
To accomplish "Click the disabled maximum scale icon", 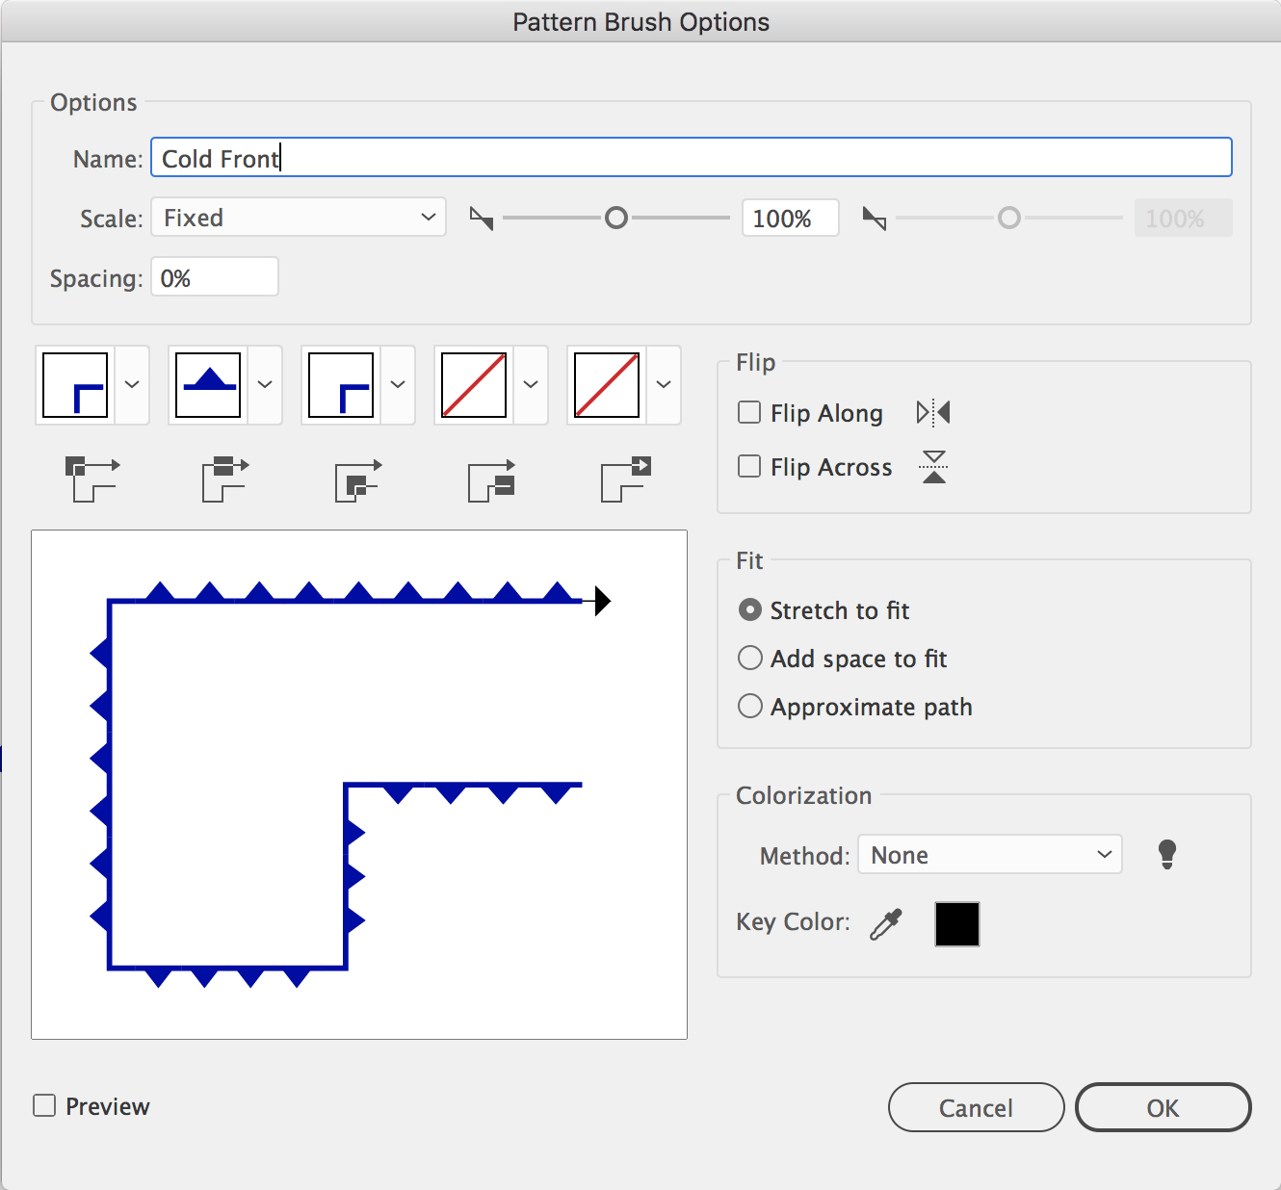I will 875,219.
